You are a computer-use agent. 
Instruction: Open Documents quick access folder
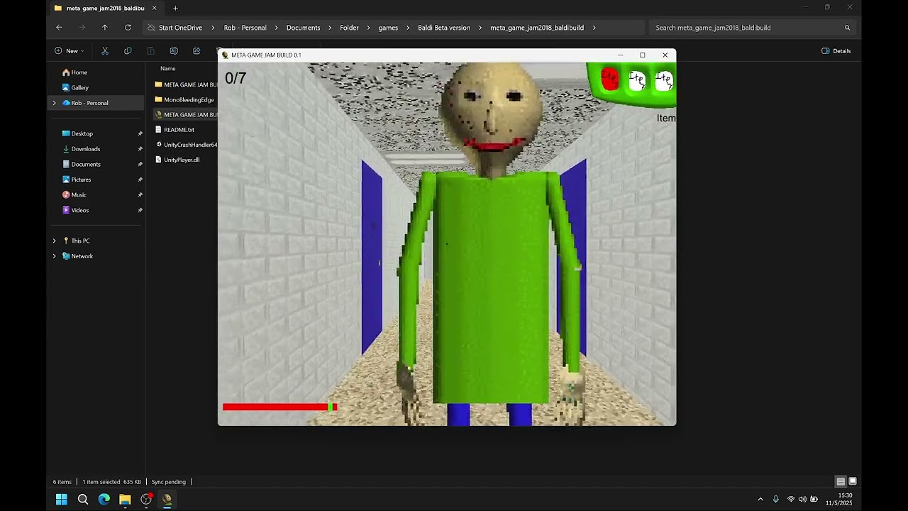pyautogui.click(x=81, y=164)
